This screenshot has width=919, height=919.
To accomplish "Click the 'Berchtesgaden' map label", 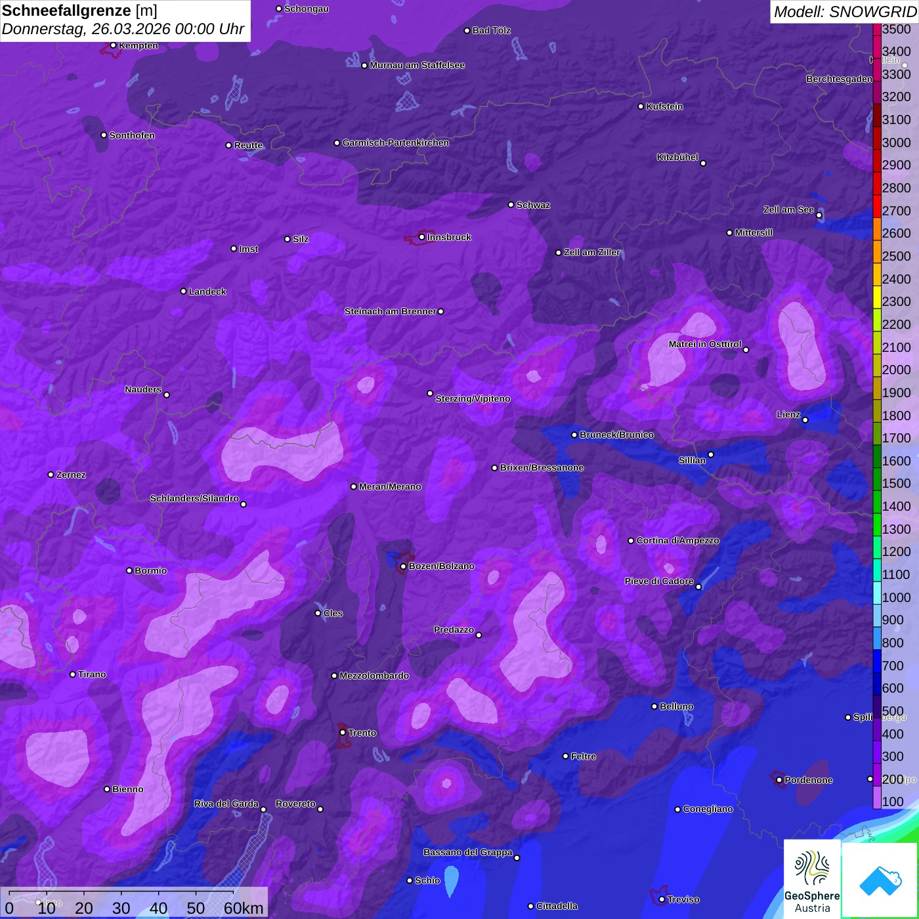I will (x=839, y=79).
